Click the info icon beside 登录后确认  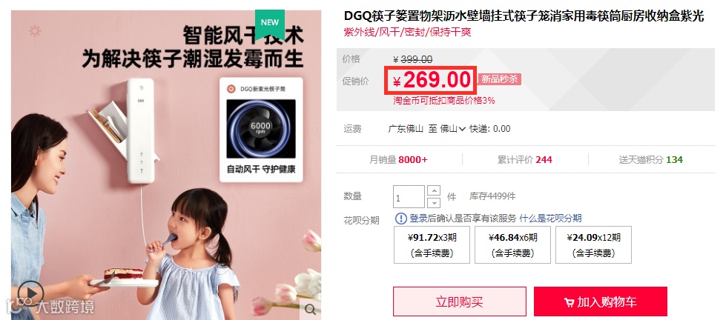tap(401, 219)
